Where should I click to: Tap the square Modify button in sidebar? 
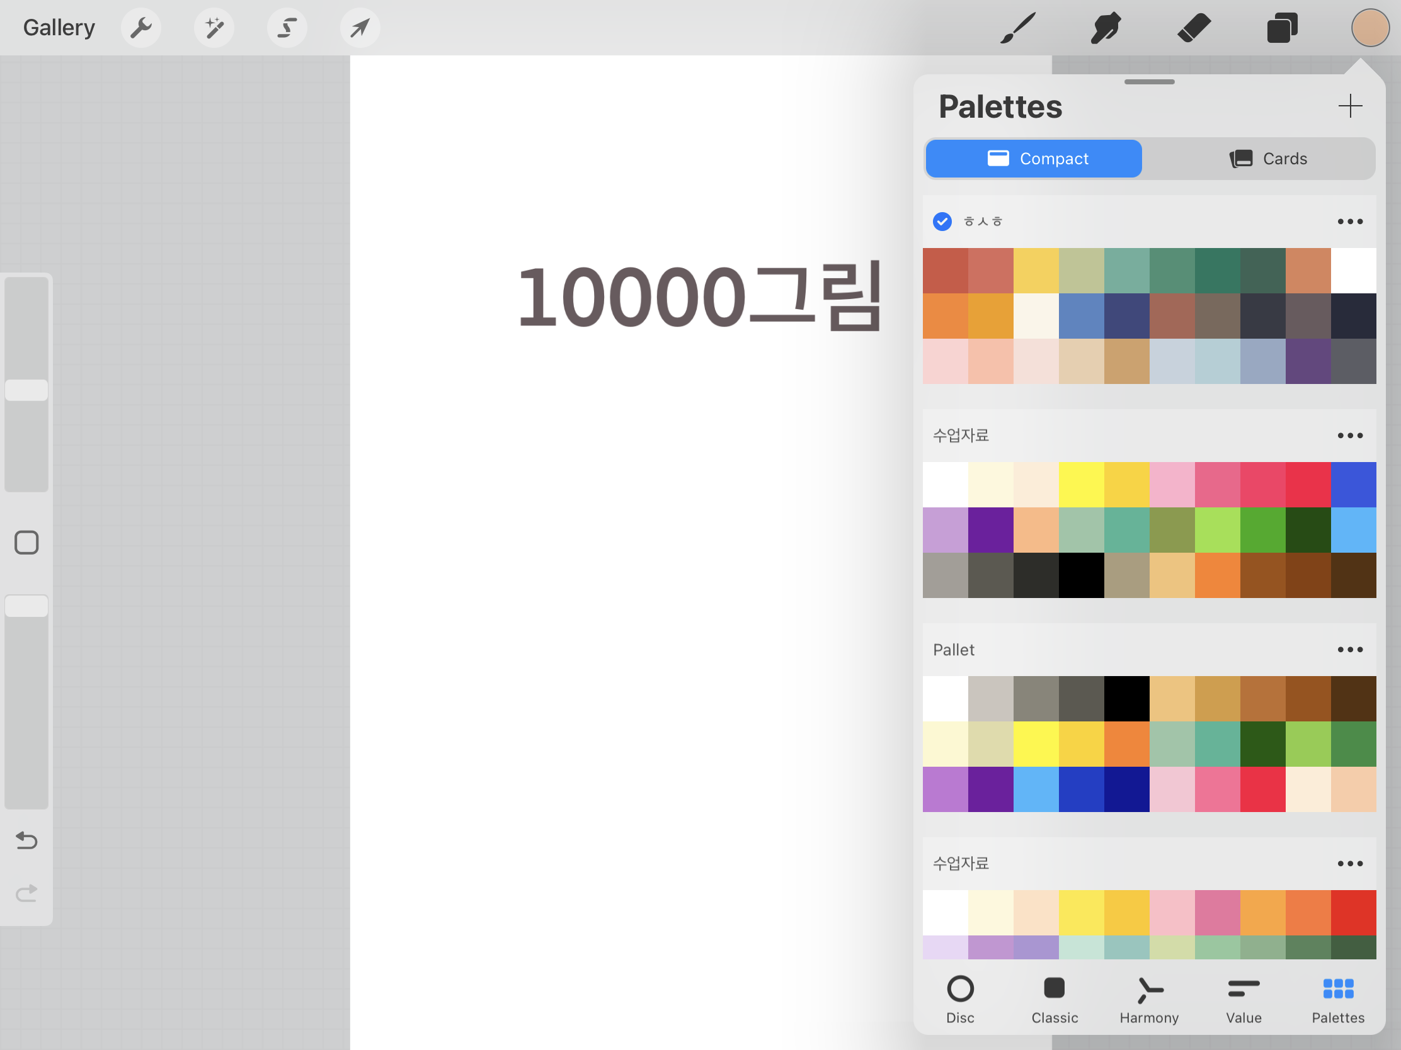pos(26,543)
